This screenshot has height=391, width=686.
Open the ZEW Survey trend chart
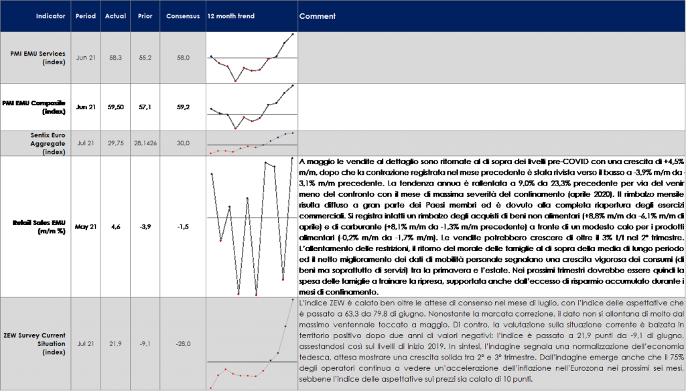pyautogui.click(x=251, y=343)
